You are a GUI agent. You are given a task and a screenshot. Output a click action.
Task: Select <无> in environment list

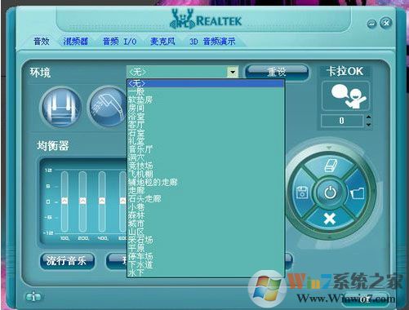point(206,83)
